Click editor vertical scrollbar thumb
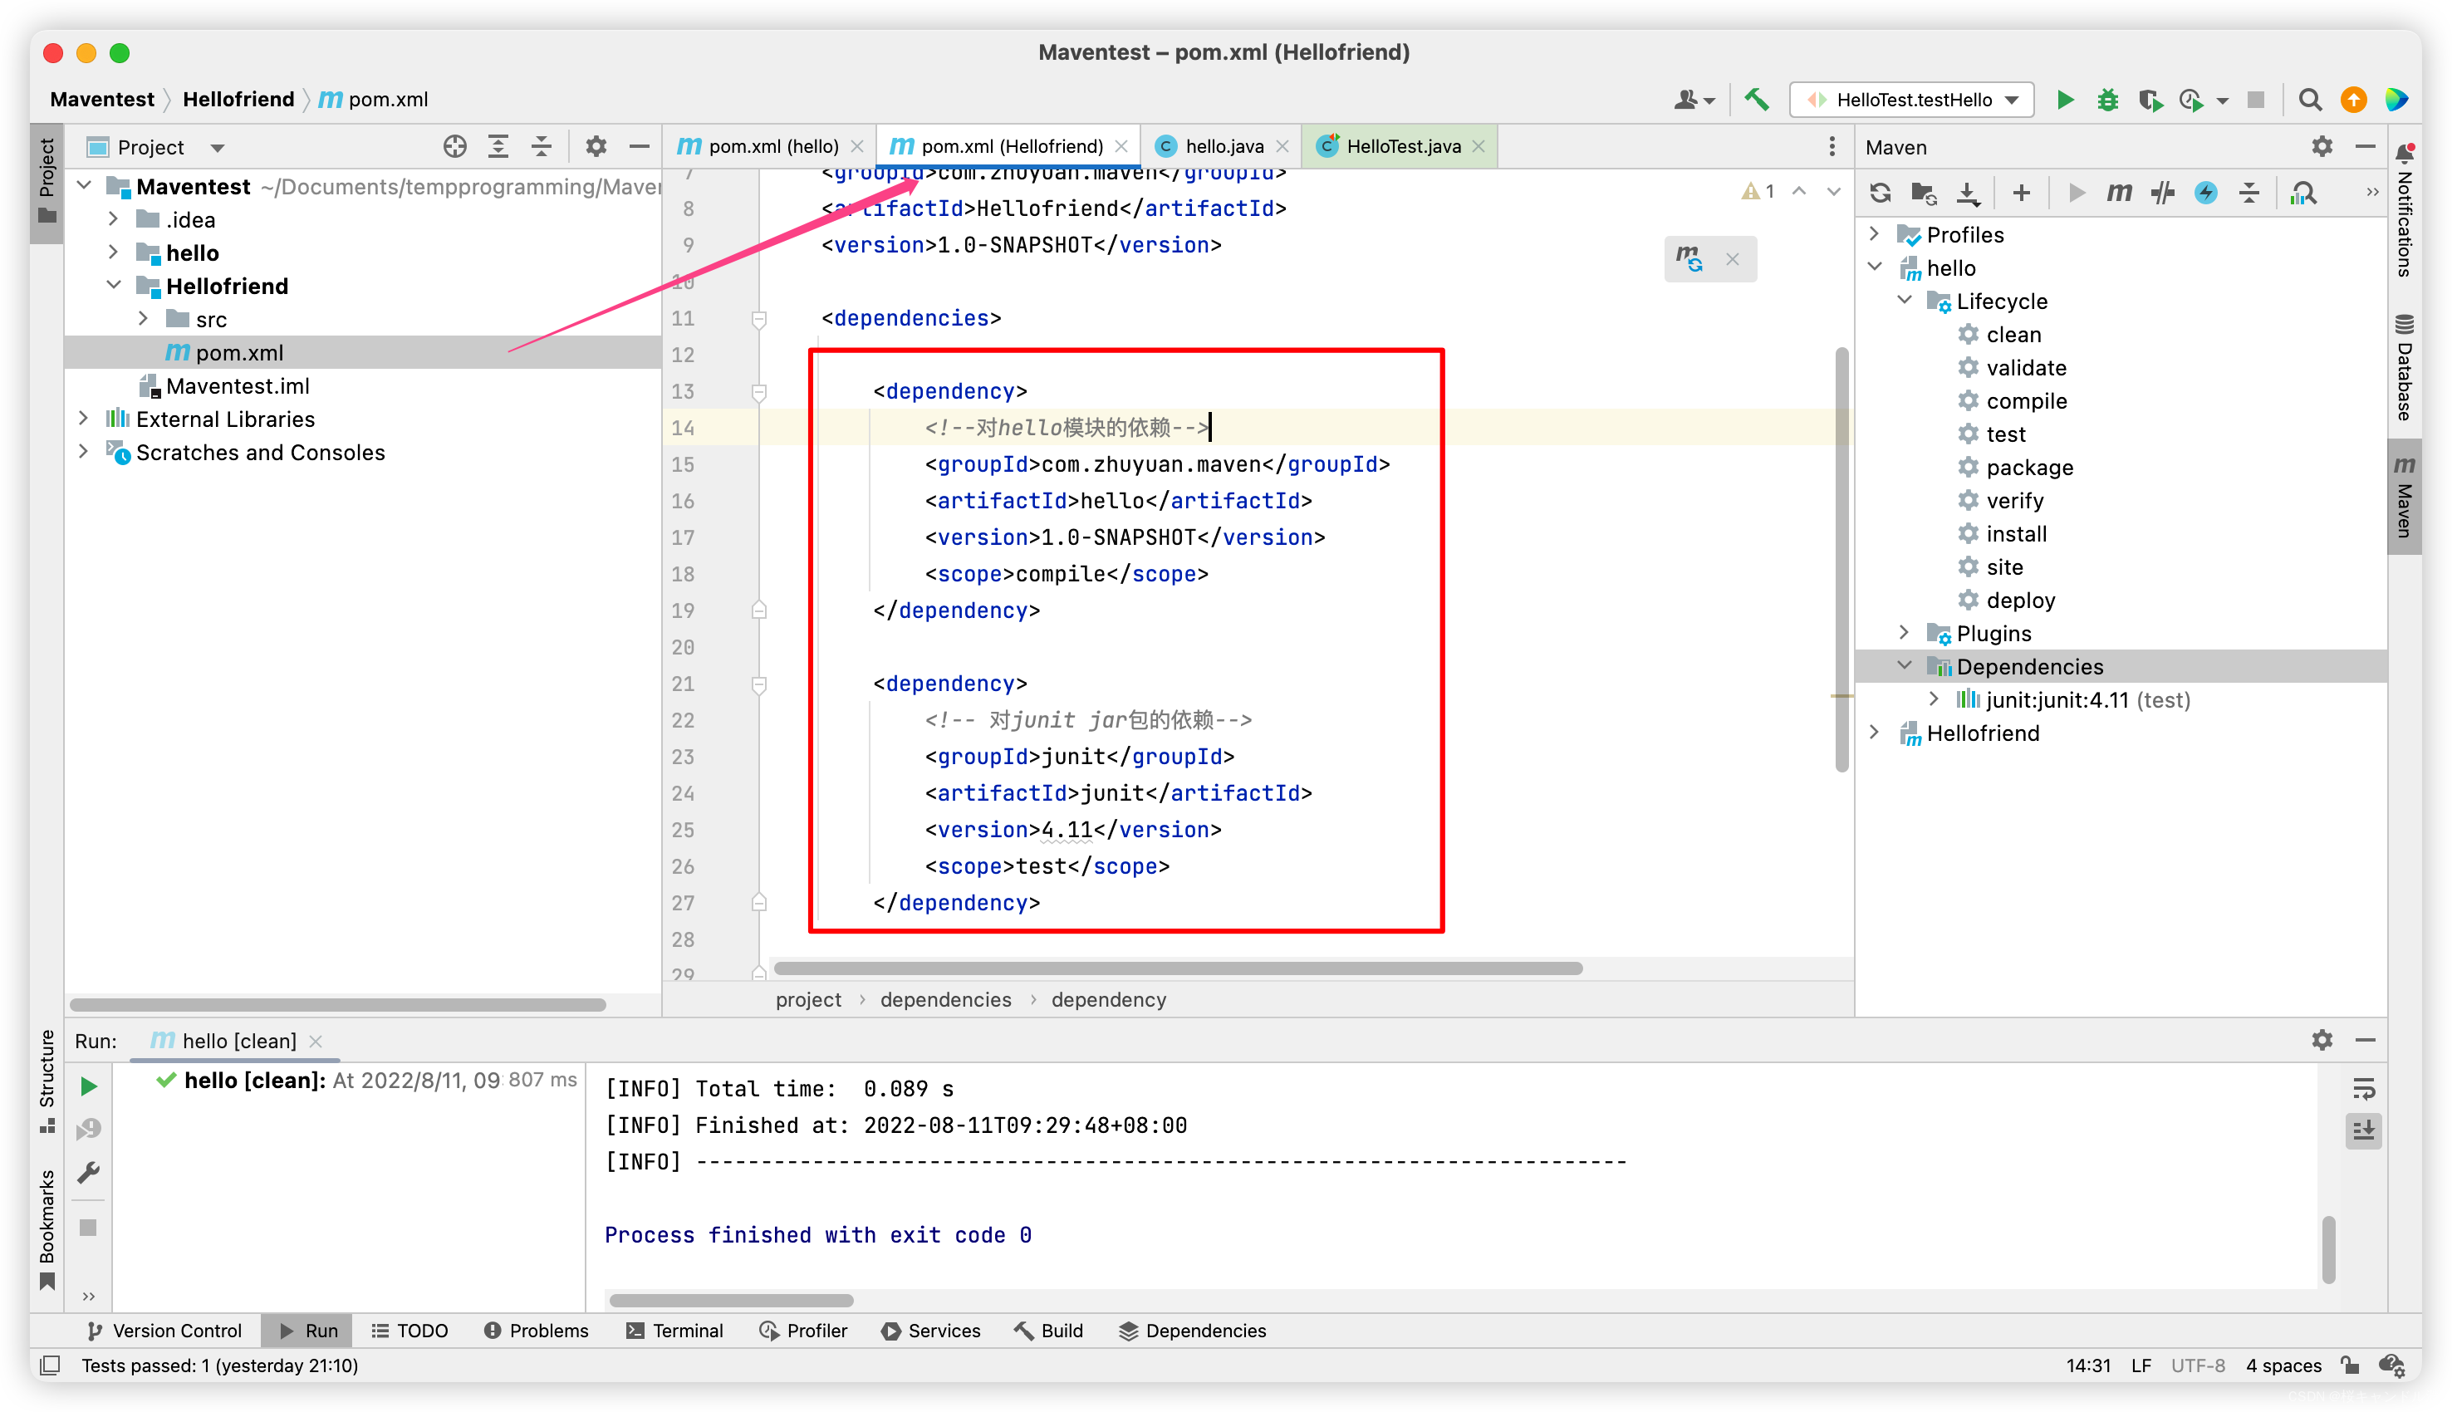This screenshot has height=1412, width=2452. (1841, 560)
